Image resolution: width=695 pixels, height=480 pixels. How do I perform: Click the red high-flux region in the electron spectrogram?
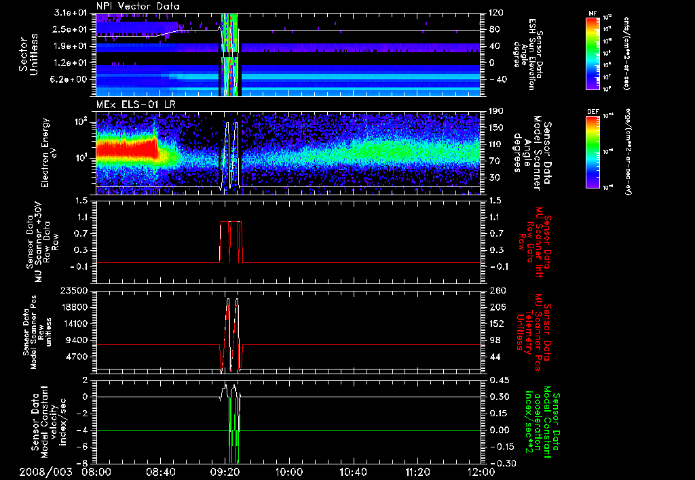pyautogui.click(x=127, y=148)
